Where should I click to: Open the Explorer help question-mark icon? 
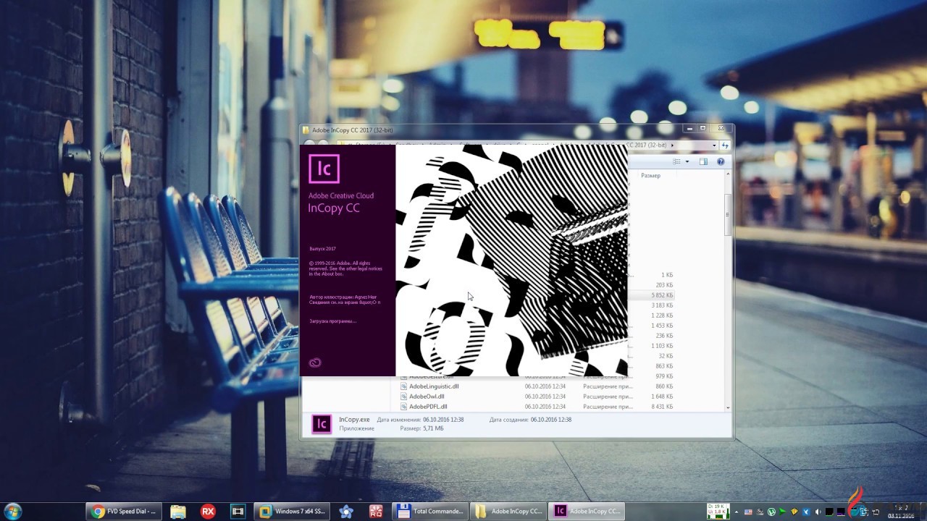coord(721,162)
